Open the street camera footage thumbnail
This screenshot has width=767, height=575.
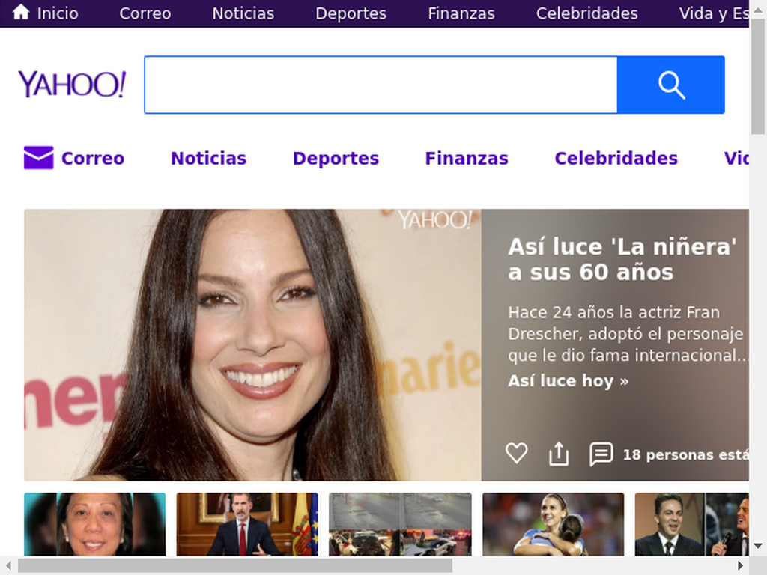coord(400,524)
